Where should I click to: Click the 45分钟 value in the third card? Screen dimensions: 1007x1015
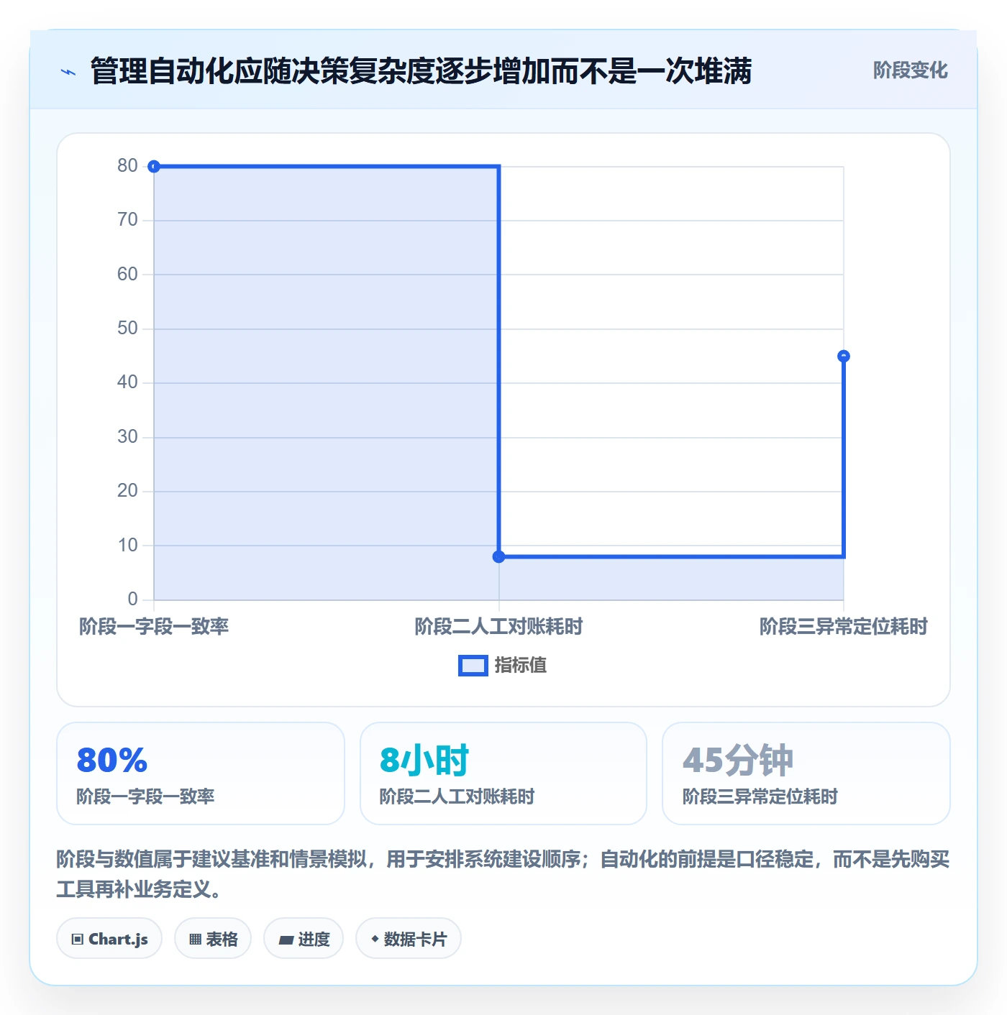click(x=738, y=760)
